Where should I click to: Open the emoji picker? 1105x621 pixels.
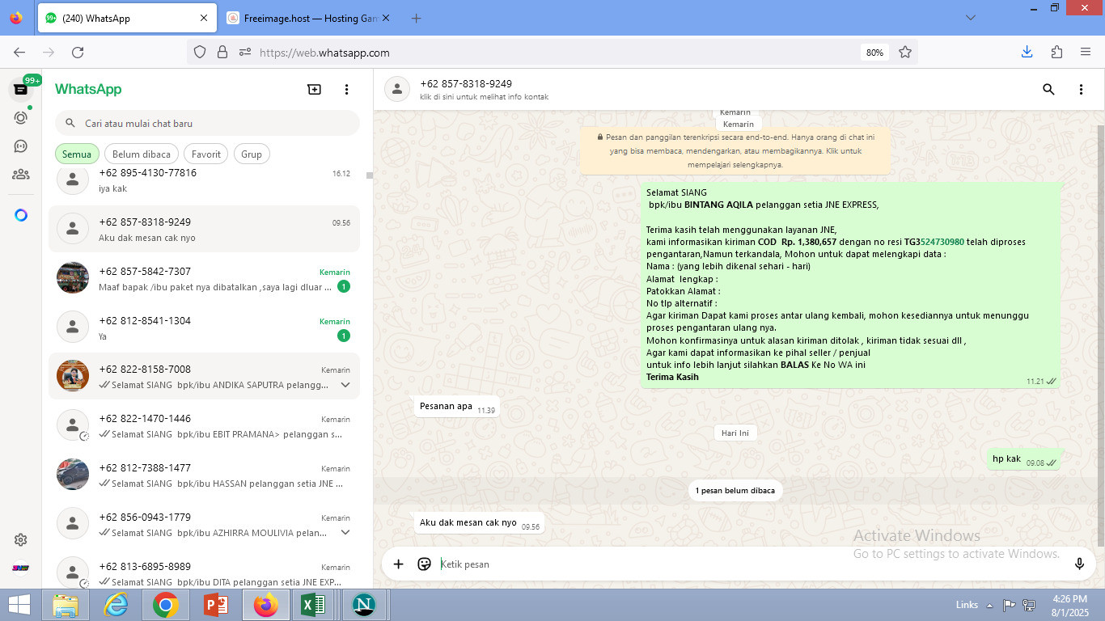coord(424,564)
